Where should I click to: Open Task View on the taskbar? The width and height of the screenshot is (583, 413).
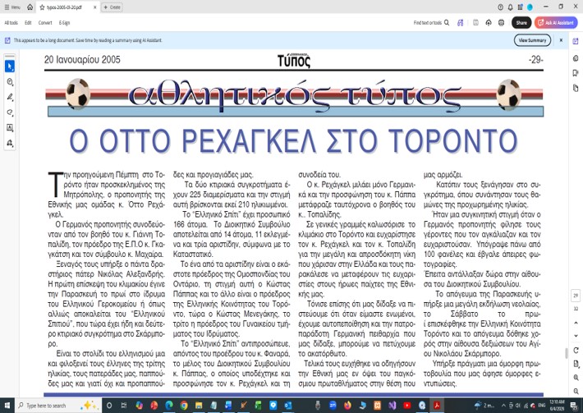(124, 405)
